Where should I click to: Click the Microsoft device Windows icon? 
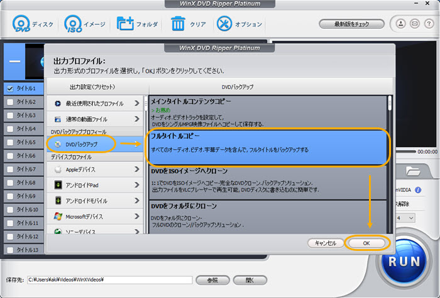[x=58, y=216]
